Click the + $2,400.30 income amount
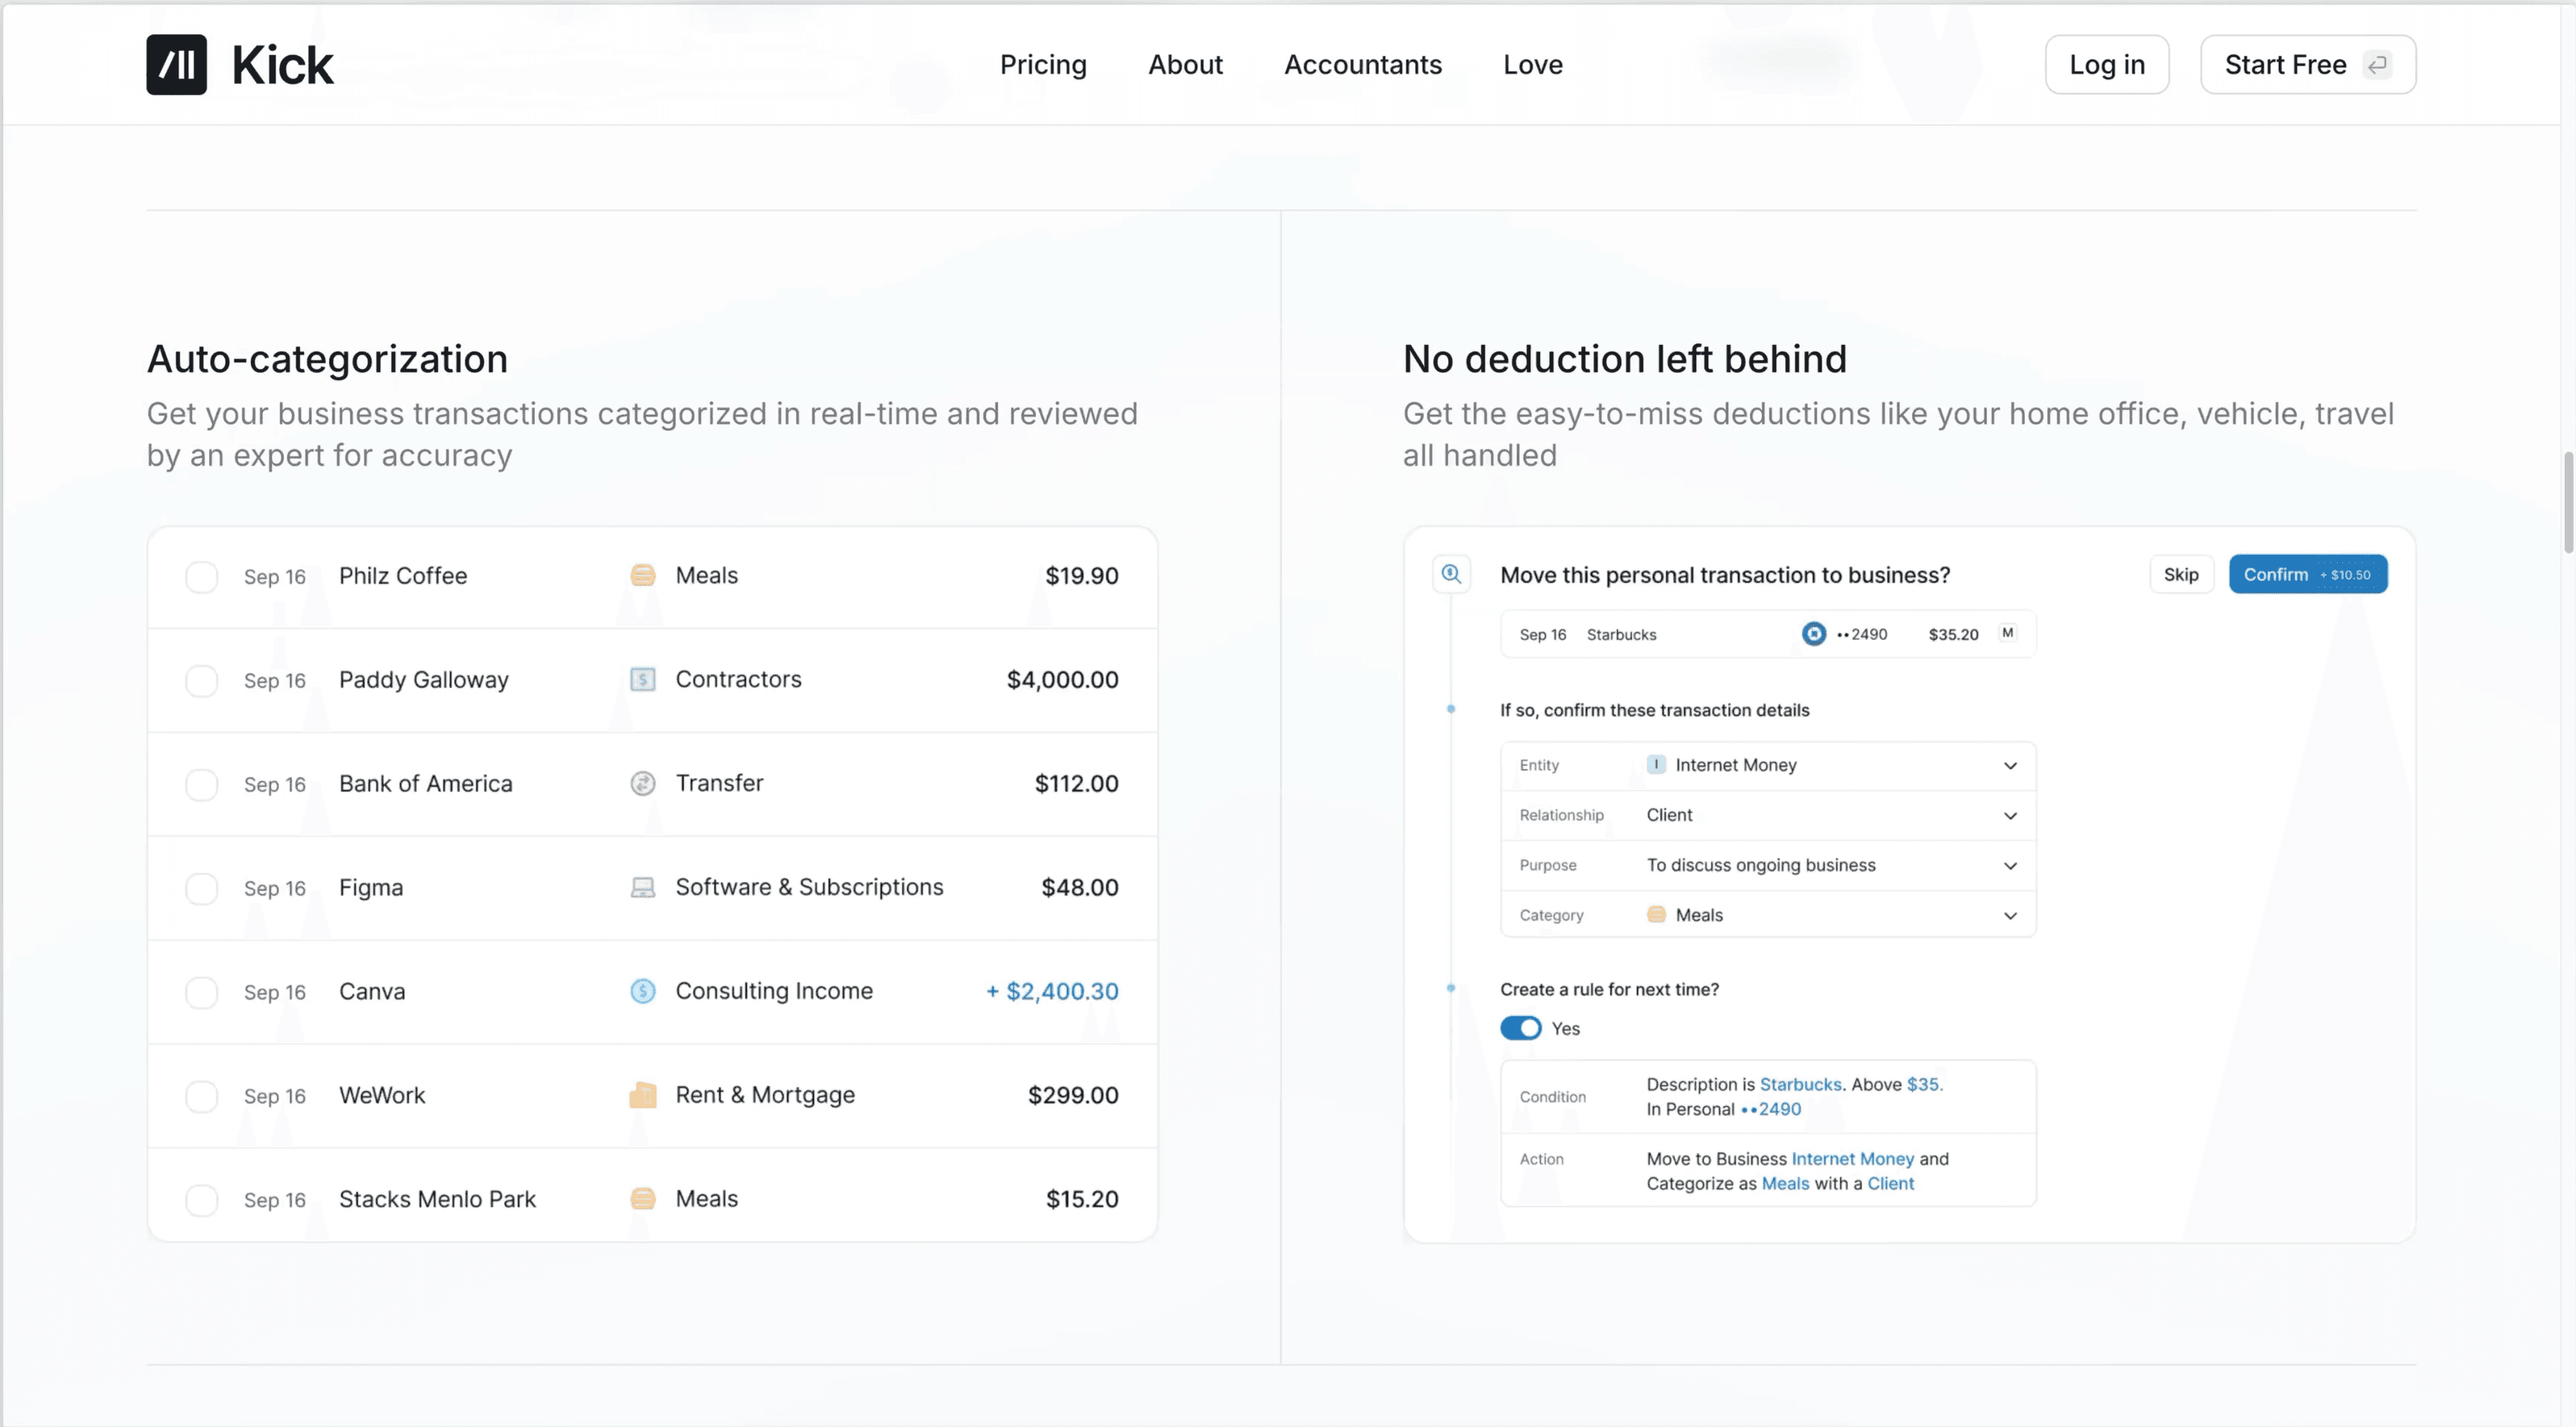The width and height of the screenshot is (2576, 1427). 1052,992
